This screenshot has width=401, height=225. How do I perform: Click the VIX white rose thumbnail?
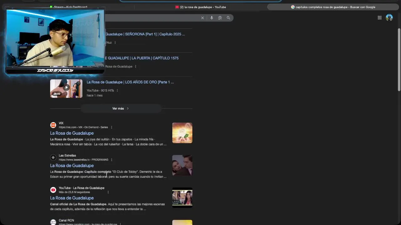coord(182,133)
